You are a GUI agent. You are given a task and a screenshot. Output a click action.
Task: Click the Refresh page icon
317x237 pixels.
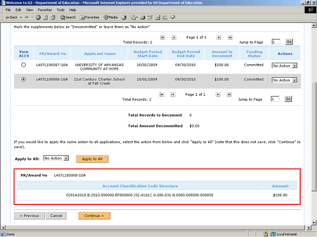(x=45, y=17)
